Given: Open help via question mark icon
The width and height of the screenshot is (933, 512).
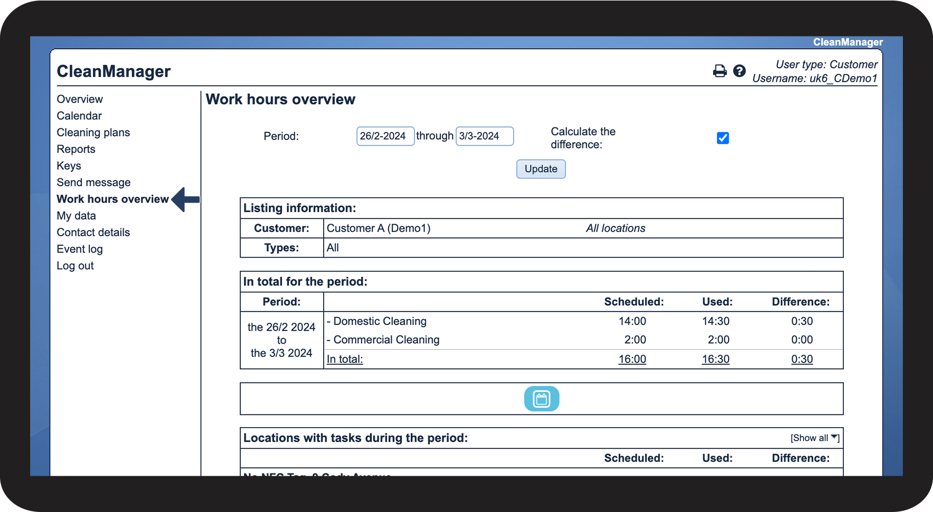Looking at the screenshot, I should pos(739,71).
